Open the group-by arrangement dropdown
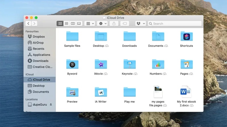The width and height of the screenshot is (227, 127). [x=90, y=23]
